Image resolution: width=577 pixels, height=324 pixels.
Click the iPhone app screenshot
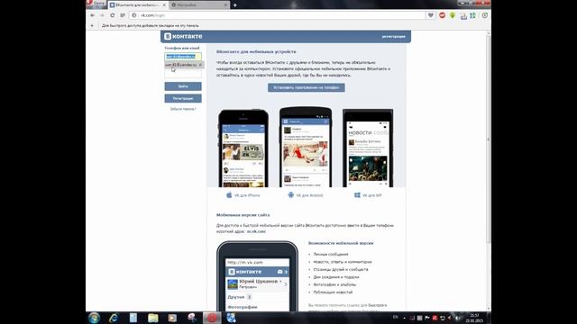click(x=243, y=148)
